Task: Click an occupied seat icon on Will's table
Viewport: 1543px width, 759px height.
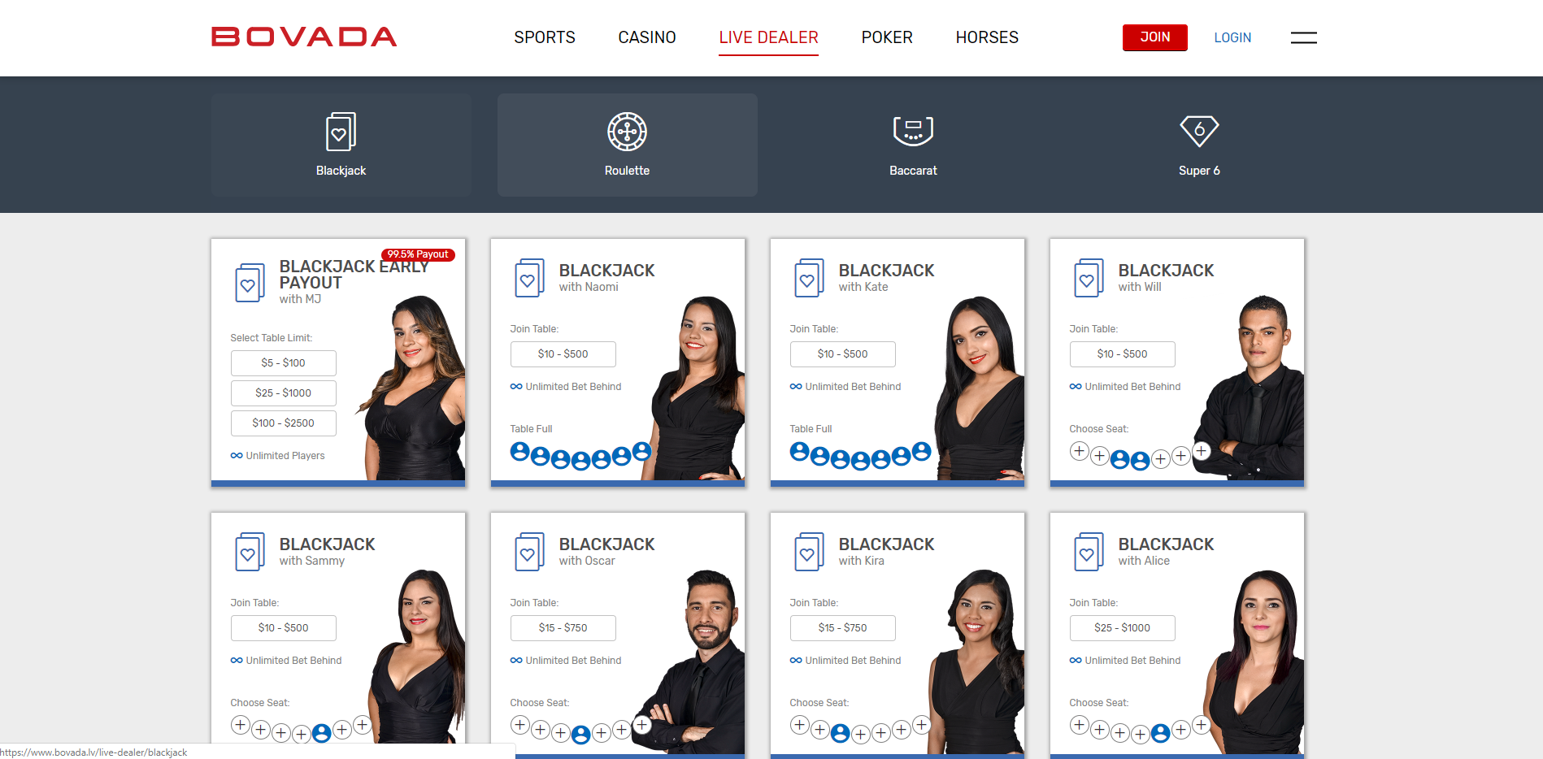Action: (1119, 459)
